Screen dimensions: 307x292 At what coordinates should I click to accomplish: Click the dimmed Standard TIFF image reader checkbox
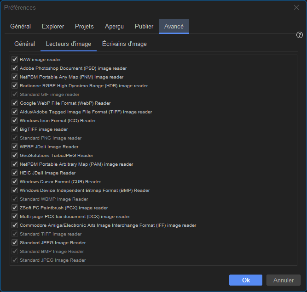click(x=15, y=234)
